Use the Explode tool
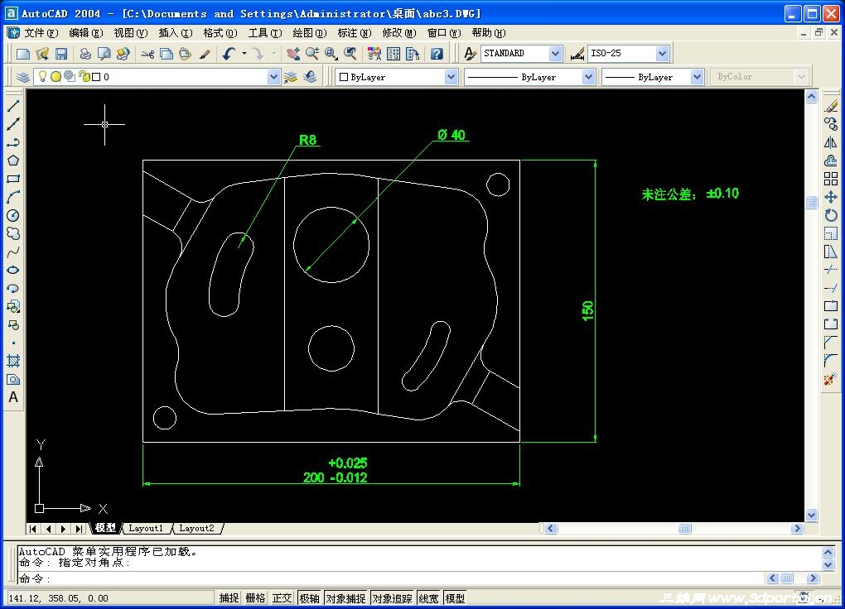The image size is (845, 609). 831,379
